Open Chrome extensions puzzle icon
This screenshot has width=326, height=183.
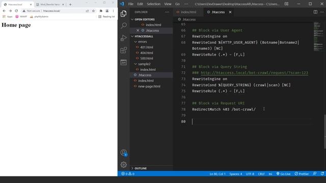click(x=101, y=11)
